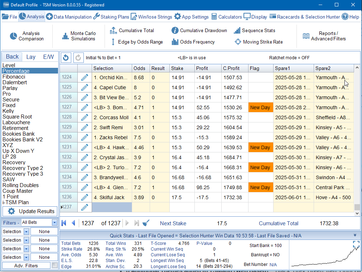362x272 pixels.
Task: Edit row 1230 with pencil icon
Action: click(x=85, y=137)
